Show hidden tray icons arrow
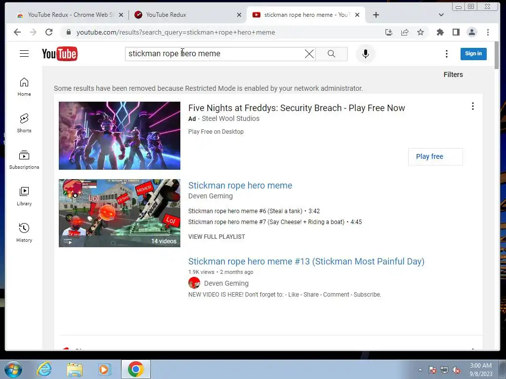The width and height of the screenshot is (506, 379). 420,370
